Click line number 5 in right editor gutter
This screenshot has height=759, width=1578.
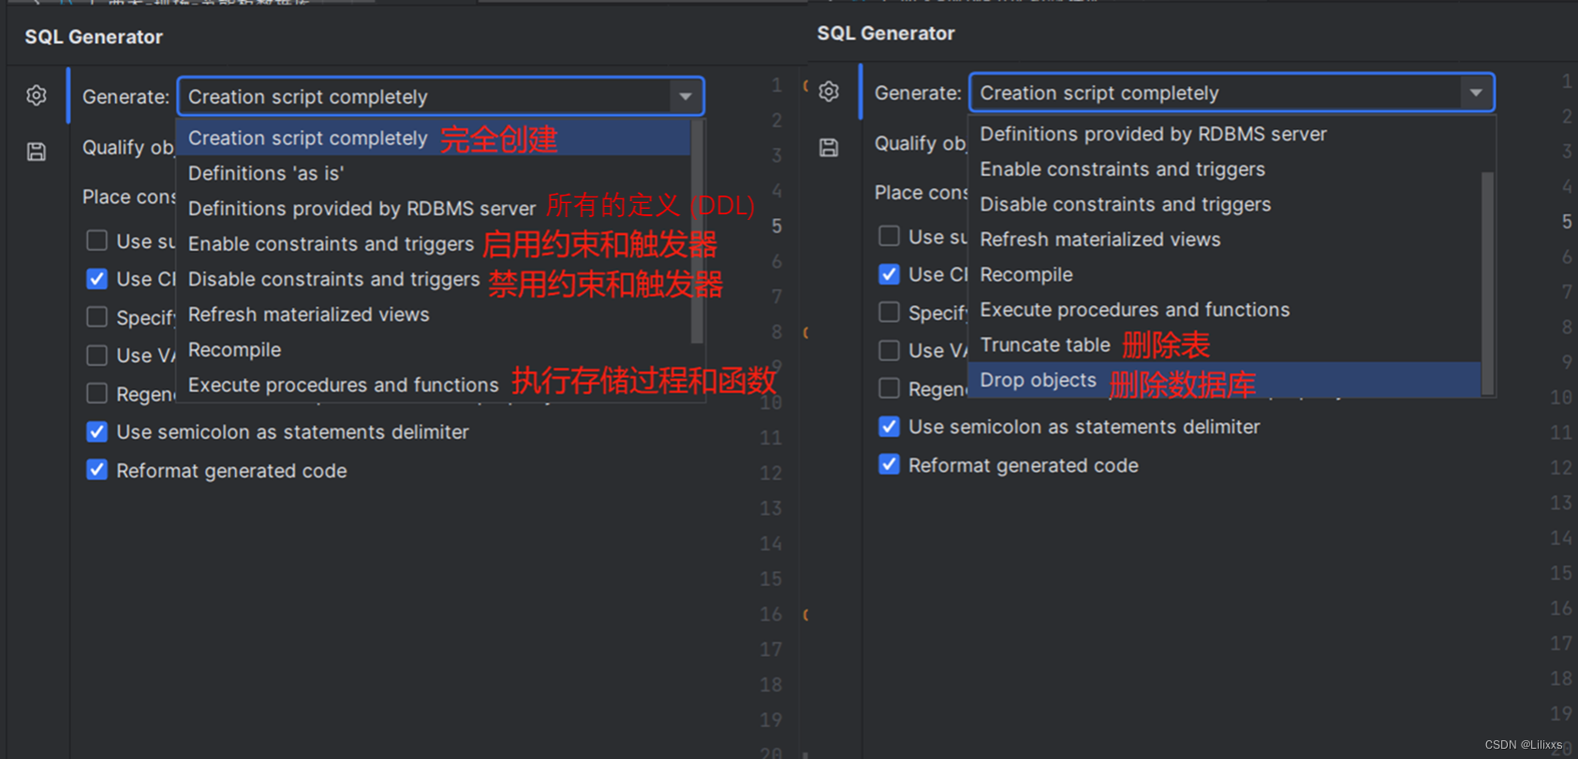pos(1567,222)
